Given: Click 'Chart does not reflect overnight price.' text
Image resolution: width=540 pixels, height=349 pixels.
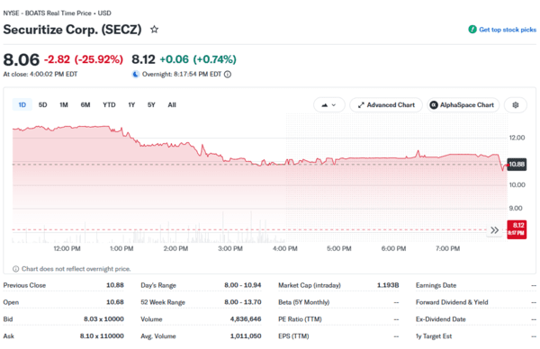Looking at the screenshot, I should coord(76,269).
